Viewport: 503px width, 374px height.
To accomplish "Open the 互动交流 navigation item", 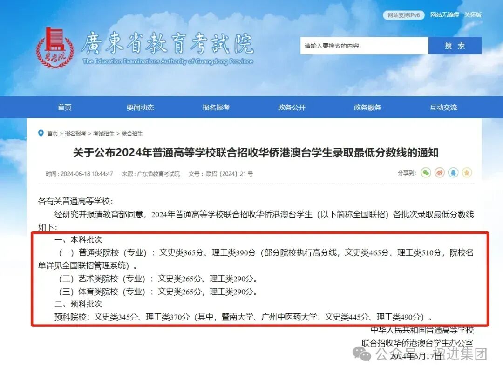I will [443, 108].
